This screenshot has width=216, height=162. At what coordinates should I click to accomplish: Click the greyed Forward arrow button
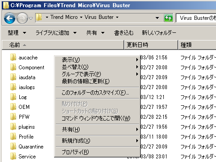22,18
